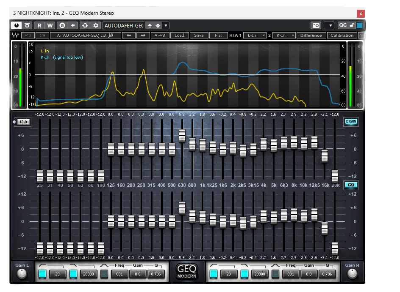Click the GEQ Modern logo
This screenshot has height=292, width=400.
click(187, 271)
